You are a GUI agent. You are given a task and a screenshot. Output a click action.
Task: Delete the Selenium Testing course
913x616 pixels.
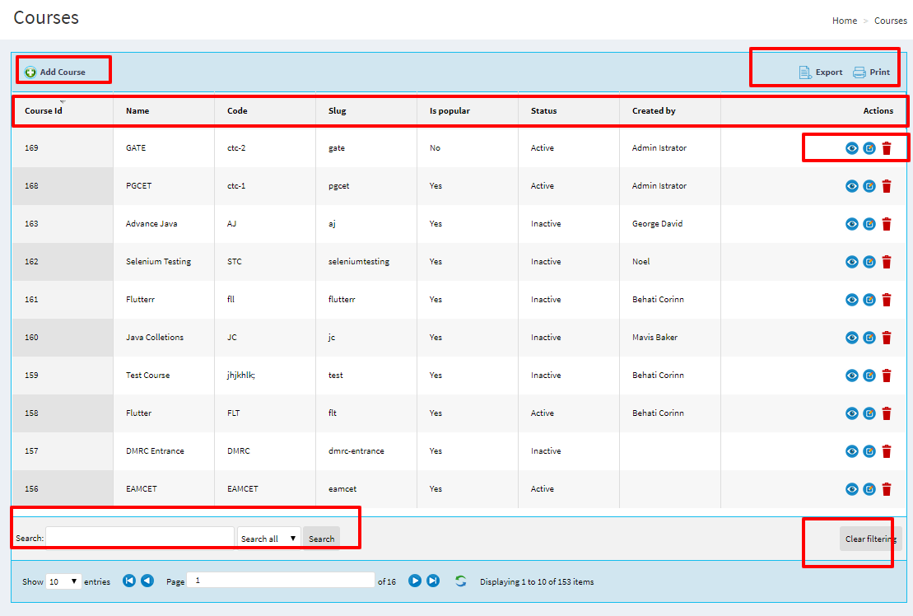(x=887, y=262)
